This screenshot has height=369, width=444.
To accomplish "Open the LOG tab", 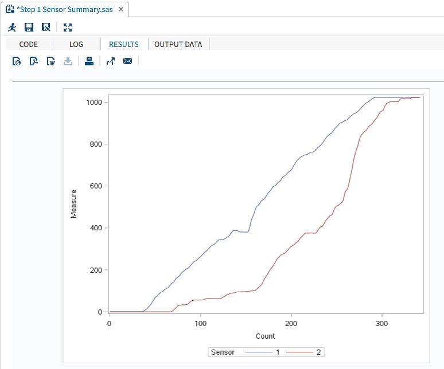I will point(76,44).
